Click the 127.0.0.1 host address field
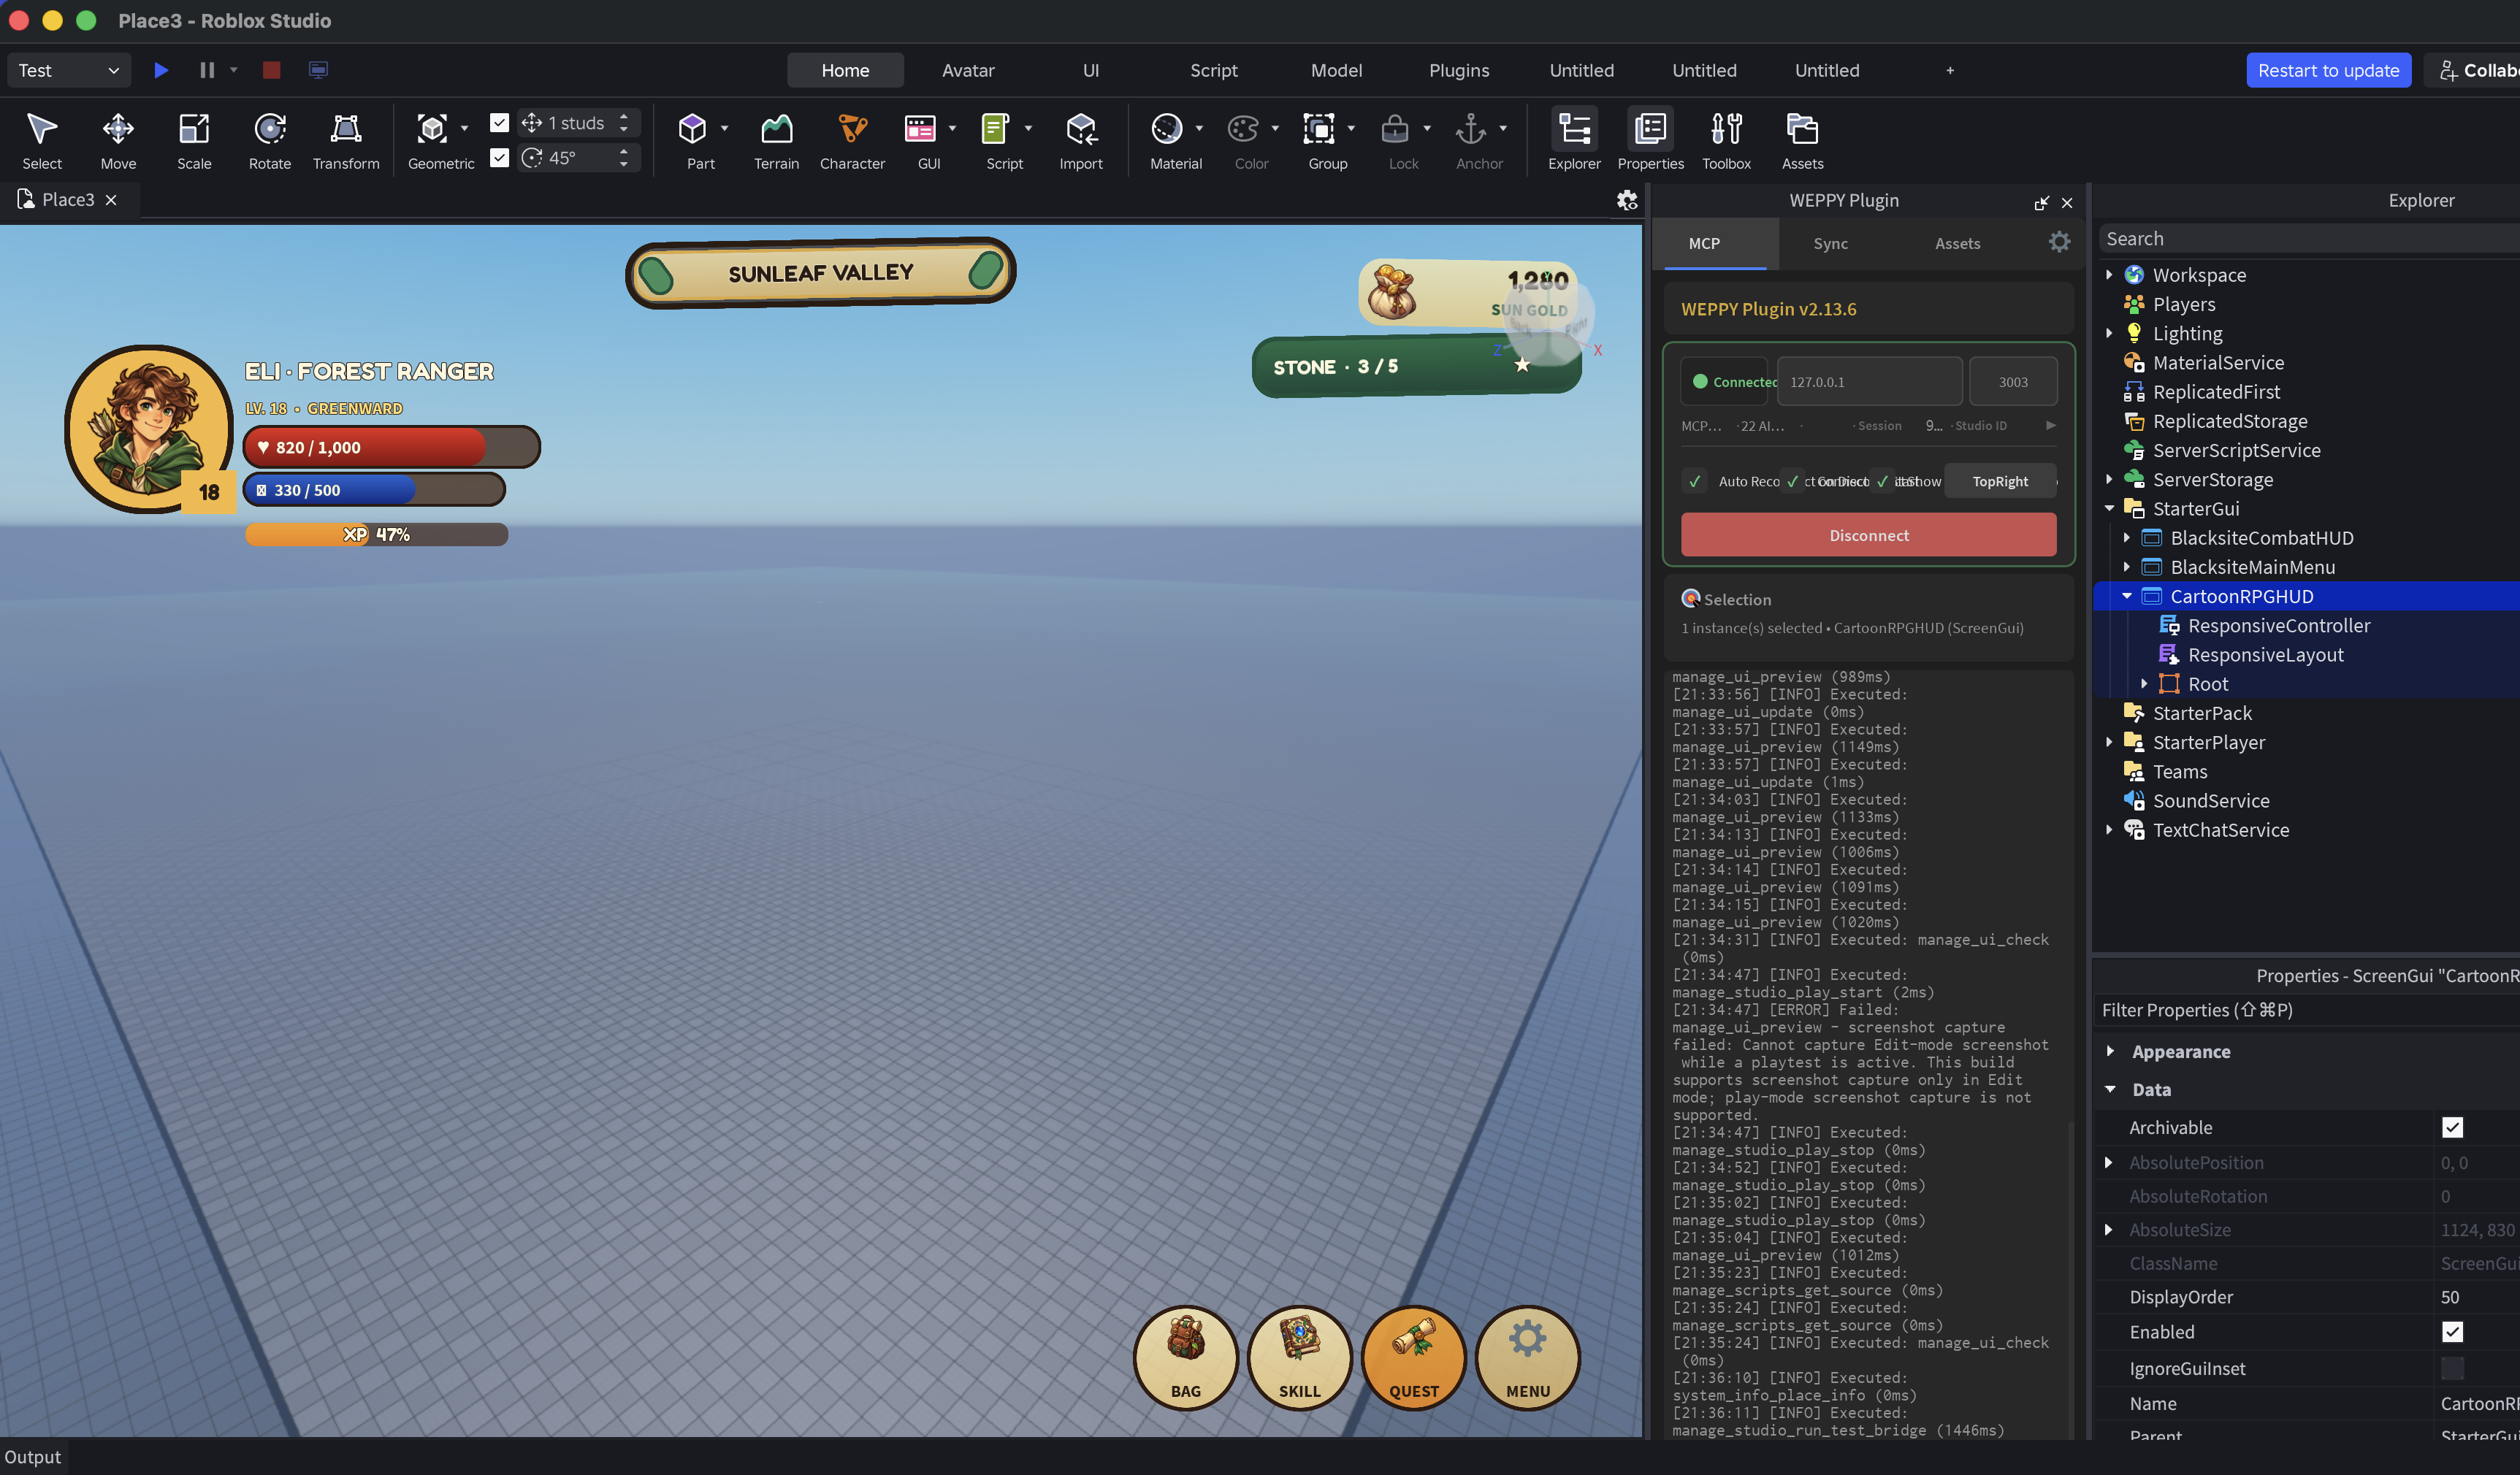 click(x=1868, y=381)
